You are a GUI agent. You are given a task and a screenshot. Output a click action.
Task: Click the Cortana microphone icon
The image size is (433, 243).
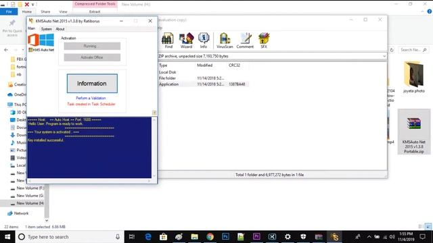(118, 237)
